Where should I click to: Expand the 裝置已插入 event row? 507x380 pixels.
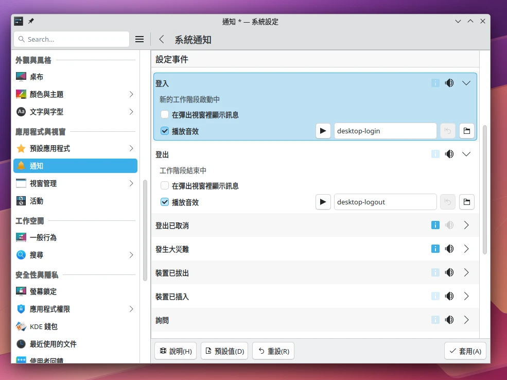pos(466,296)
